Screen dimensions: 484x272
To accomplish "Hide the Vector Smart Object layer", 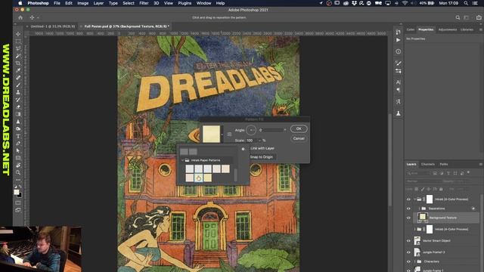I will tap(408, 240).
